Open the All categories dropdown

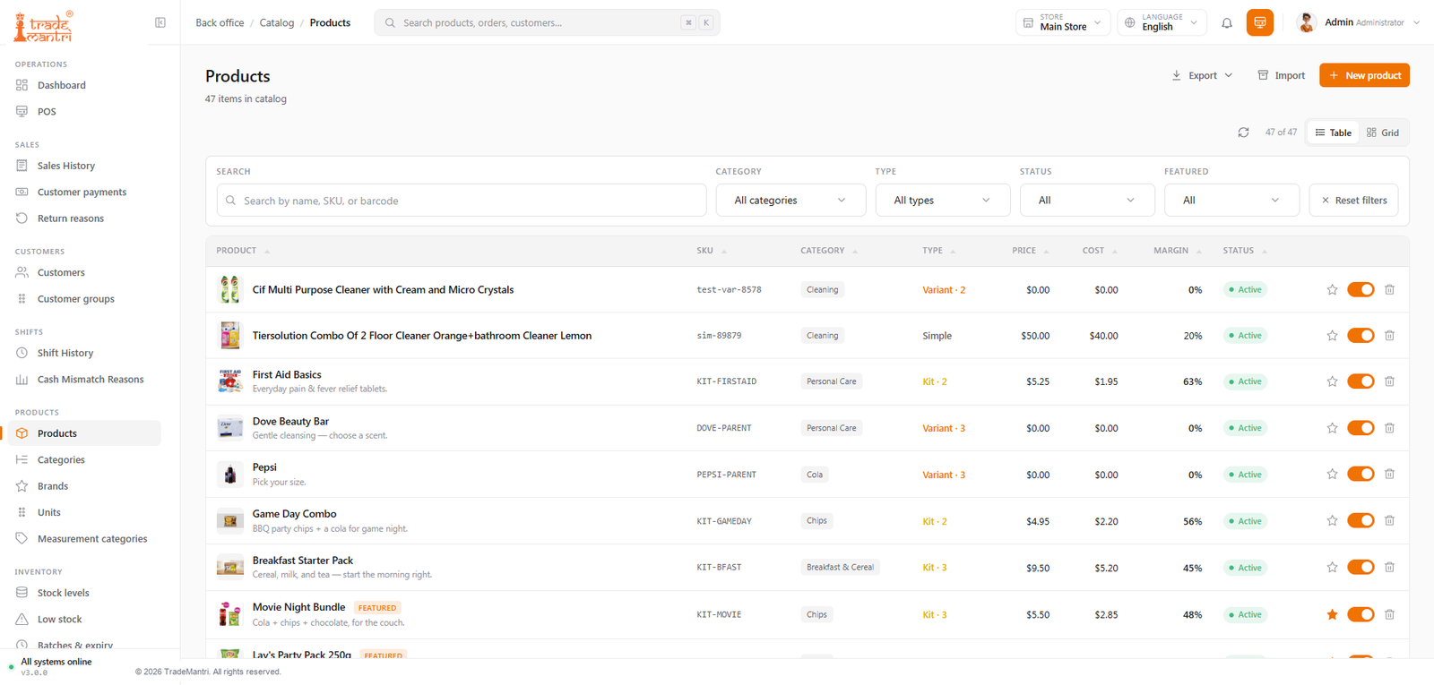click(790, 201)
